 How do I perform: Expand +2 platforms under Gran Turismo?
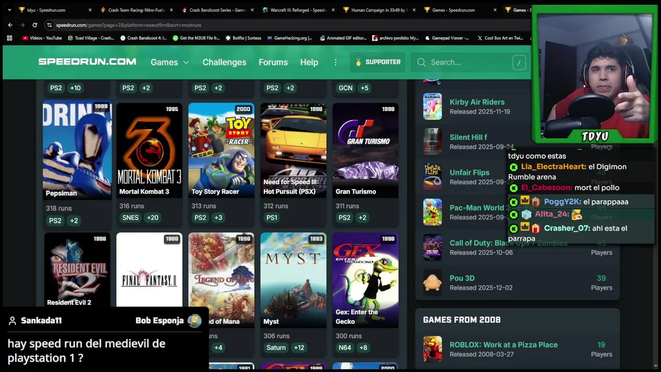tap(362, 218)
